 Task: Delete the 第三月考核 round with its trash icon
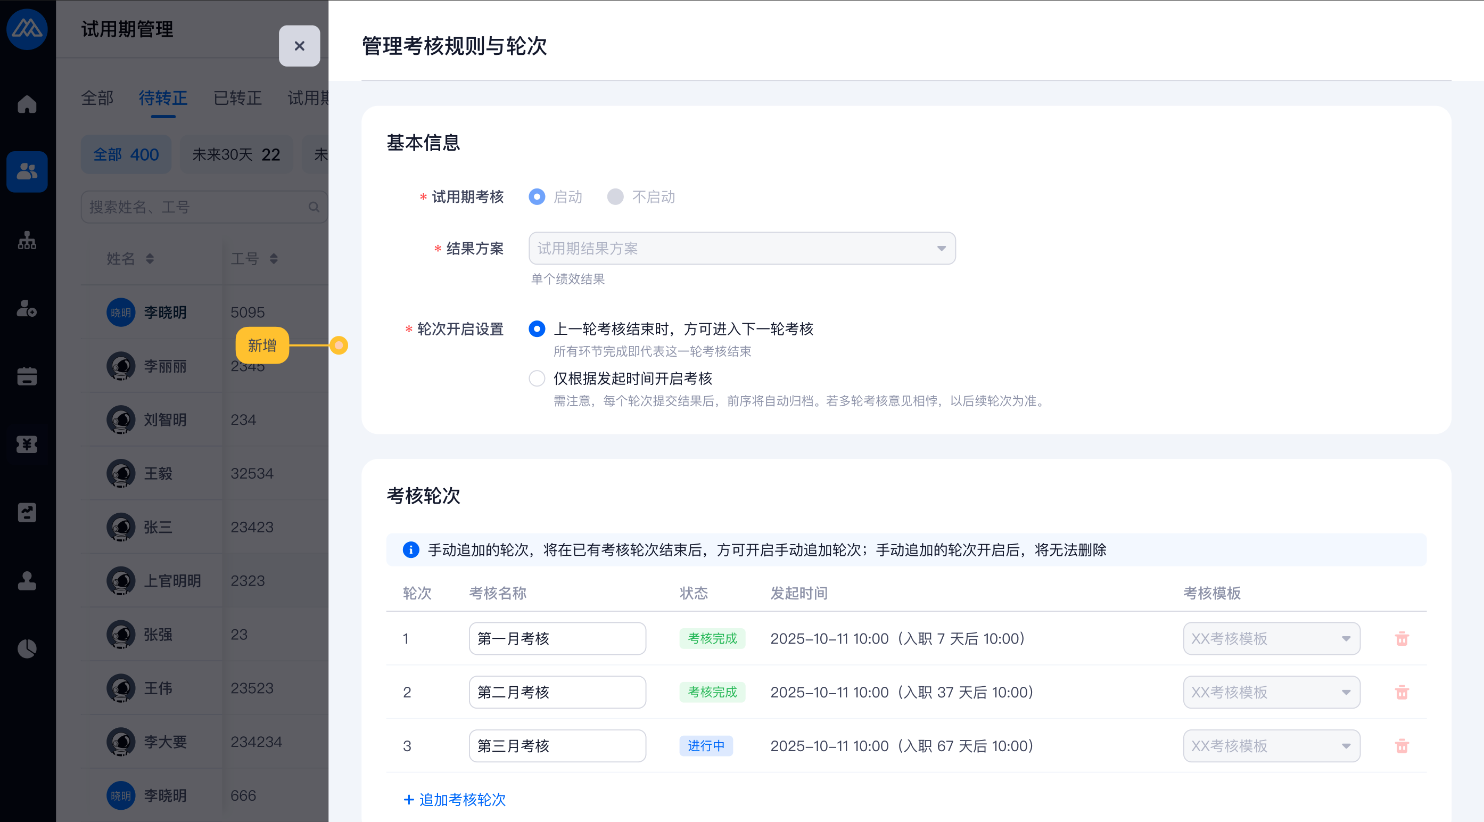(1401, 745)
